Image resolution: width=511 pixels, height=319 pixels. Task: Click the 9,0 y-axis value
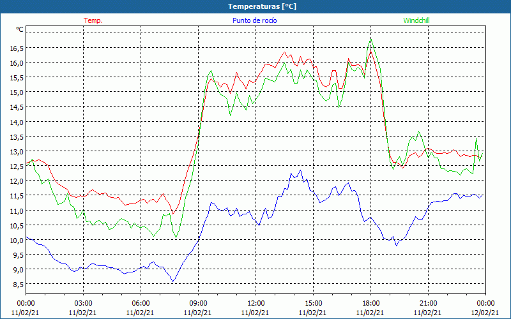click(19, 270)
